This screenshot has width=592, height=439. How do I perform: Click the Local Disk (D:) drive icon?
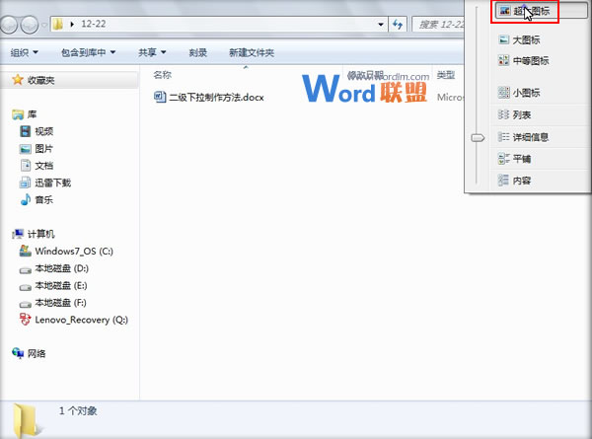click(x=26, y=270)
